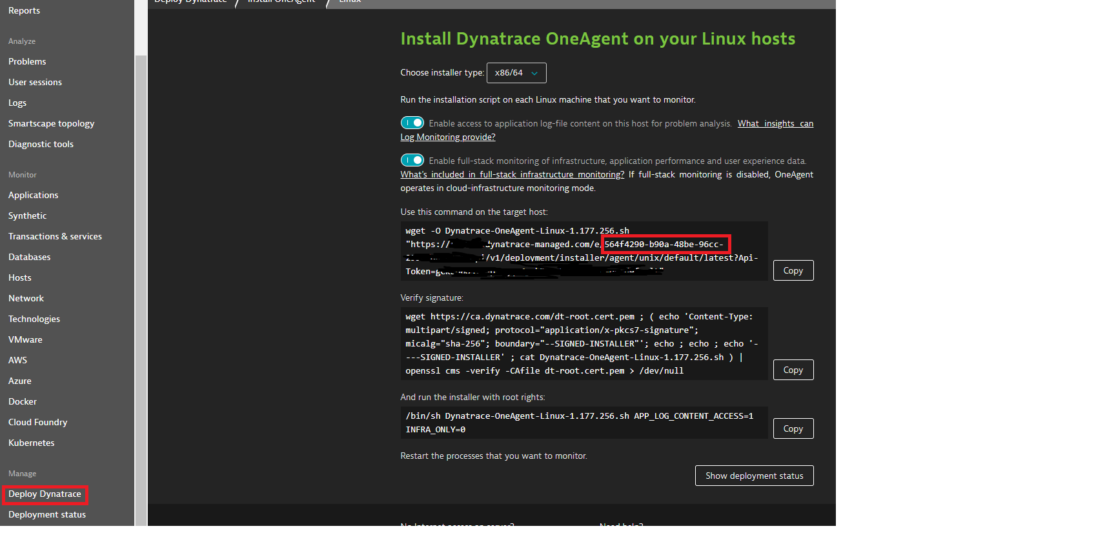Go to Docker monitoring page
This screenshot has height=533, width=1096.
point(22,401)
